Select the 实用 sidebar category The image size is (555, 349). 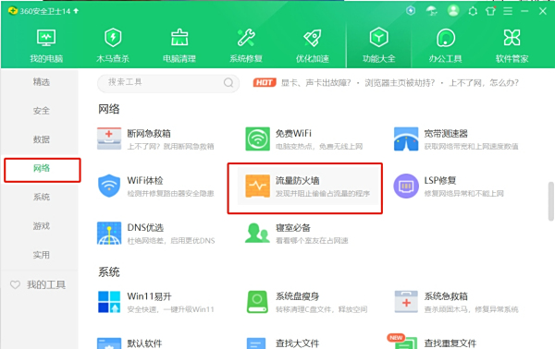42,255
